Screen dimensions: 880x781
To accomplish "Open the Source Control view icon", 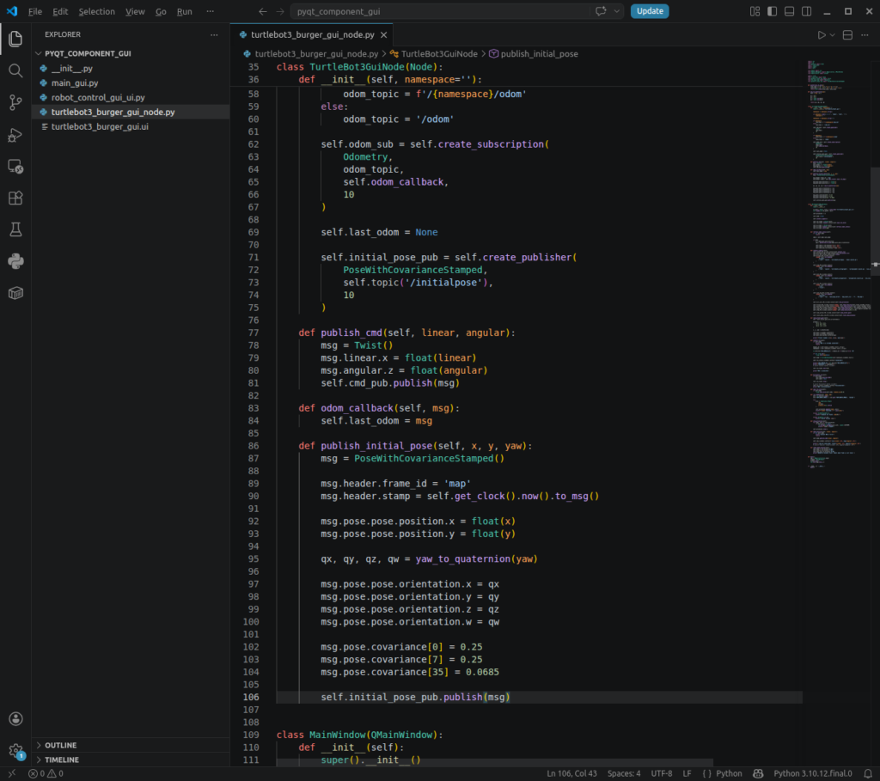I will [15, 102].
